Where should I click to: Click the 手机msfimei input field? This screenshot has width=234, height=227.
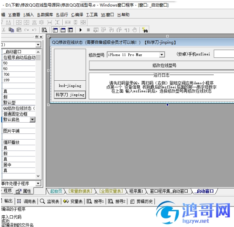(x=224, y=54)
